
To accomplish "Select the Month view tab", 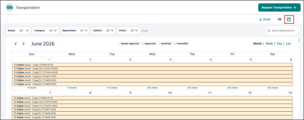I will pyautogui.click(x=257, y=43).
